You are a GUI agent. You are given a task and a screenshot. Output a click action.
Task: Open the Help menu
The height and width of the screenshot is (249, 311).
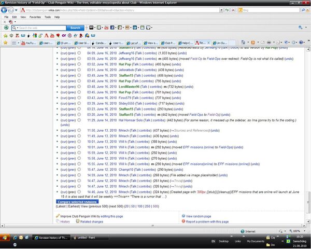pyautogui.click(x=57, y=17)
